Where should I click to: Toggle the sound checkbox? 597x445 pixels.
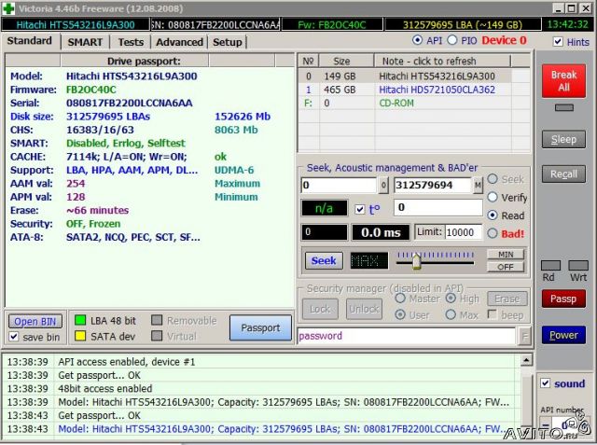point(545,382)
